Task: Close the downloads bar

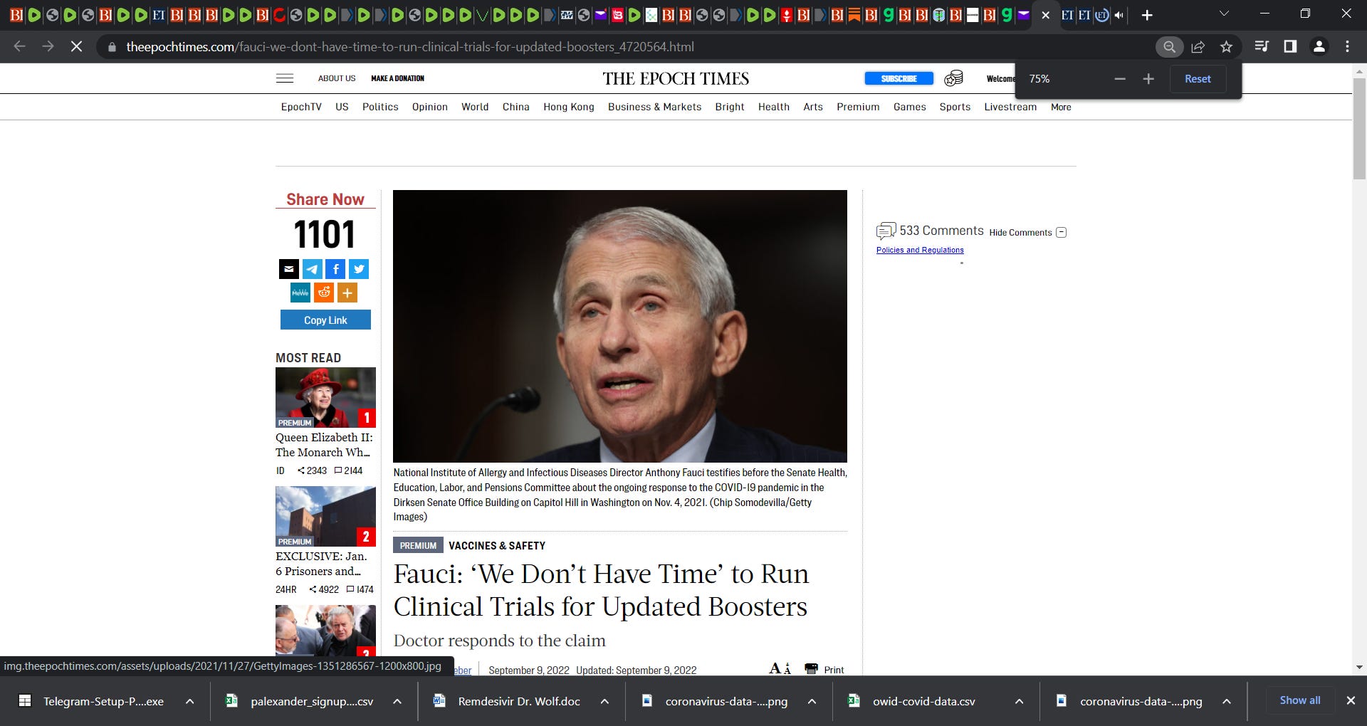Action: tap(1351, 700)
